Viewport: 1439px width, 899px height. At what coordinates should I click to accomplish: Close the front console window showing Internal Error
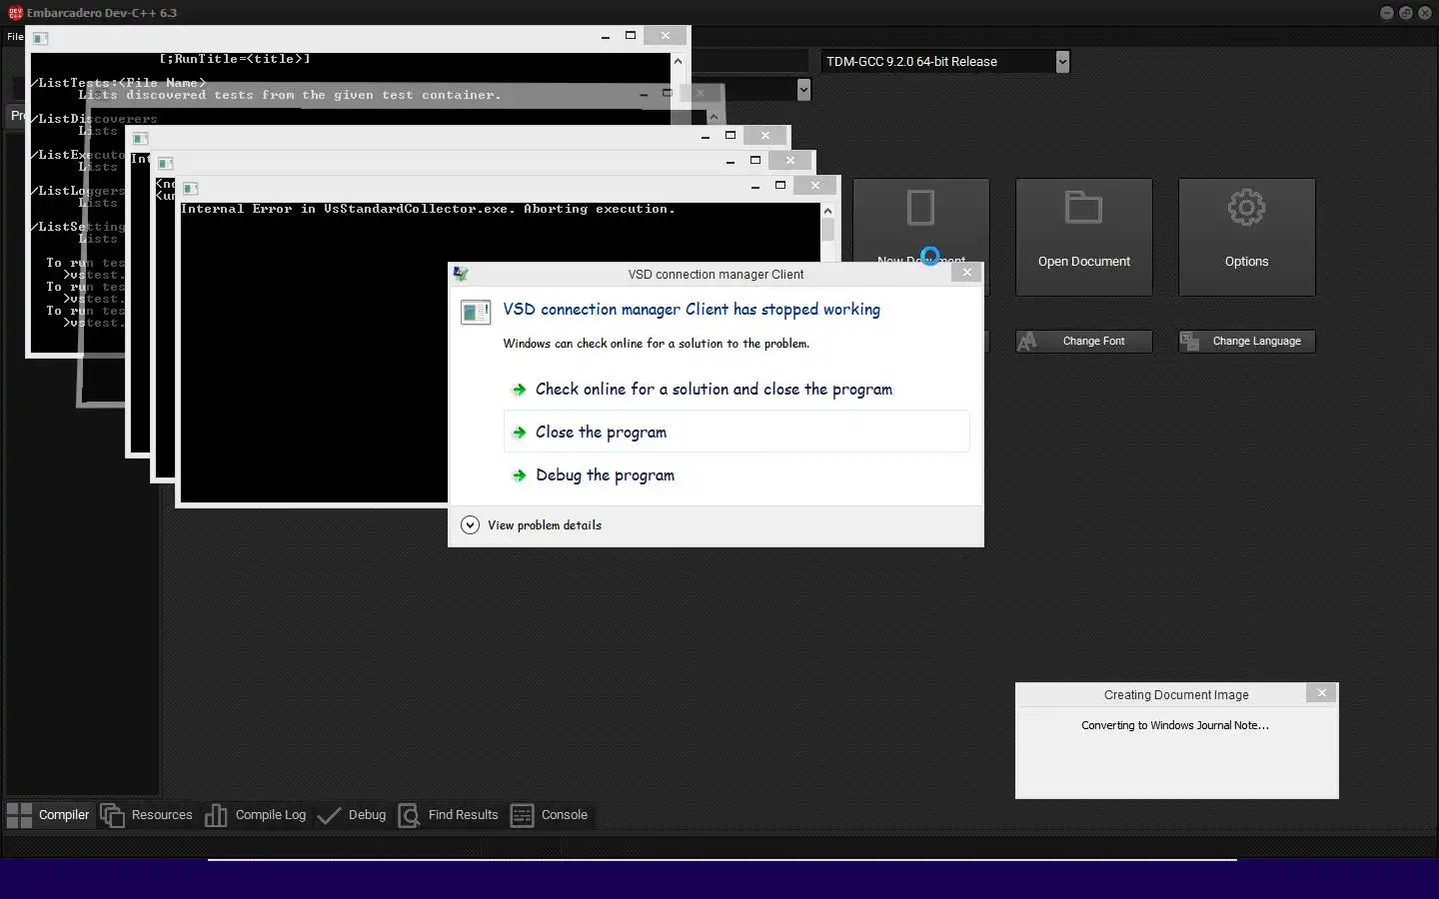pos(815,185)
